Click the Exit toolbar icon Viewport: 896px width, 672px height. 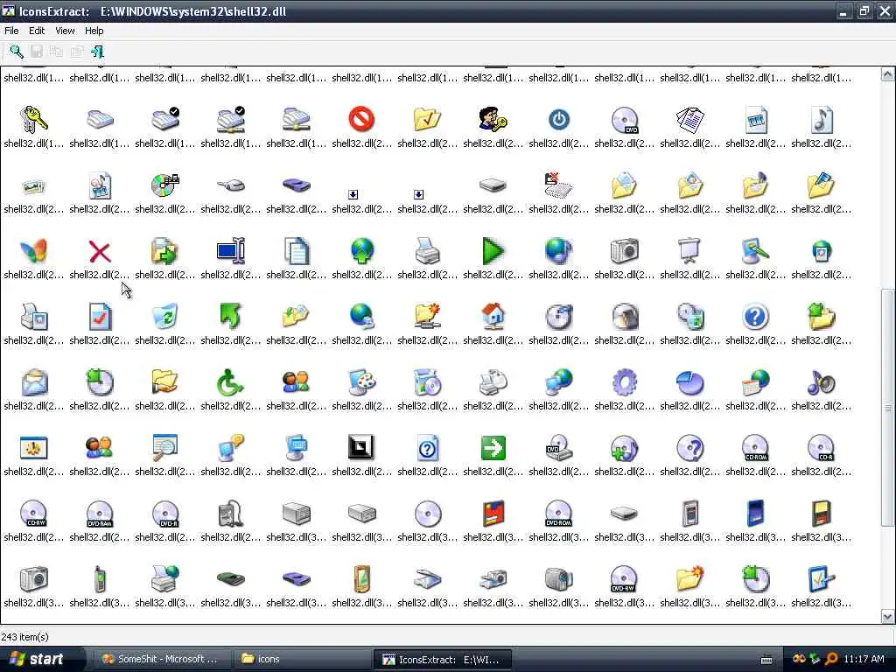pyautogui.click(x=97, y=52)
